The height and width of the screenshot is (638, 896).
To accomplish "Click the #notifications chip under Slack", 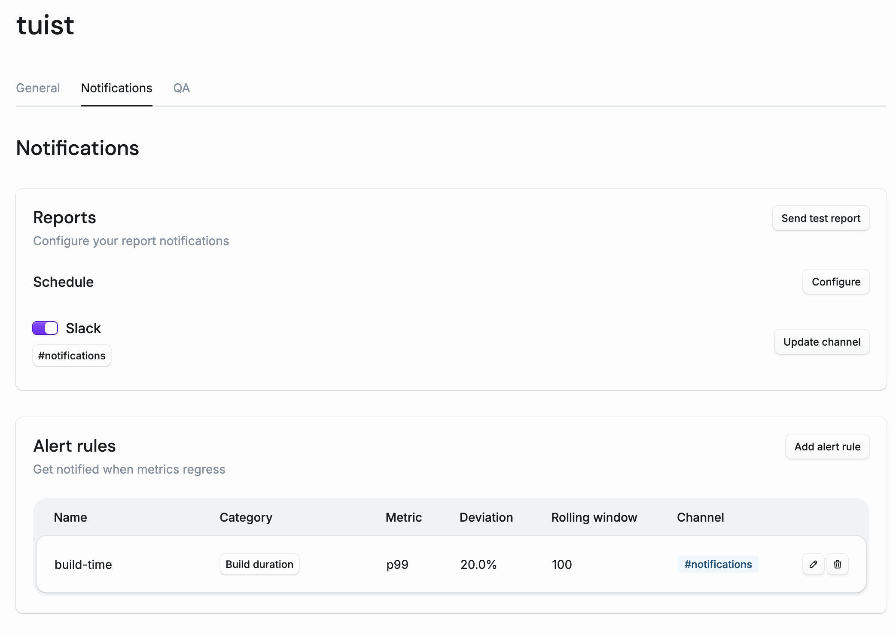I will click(71, 355).
